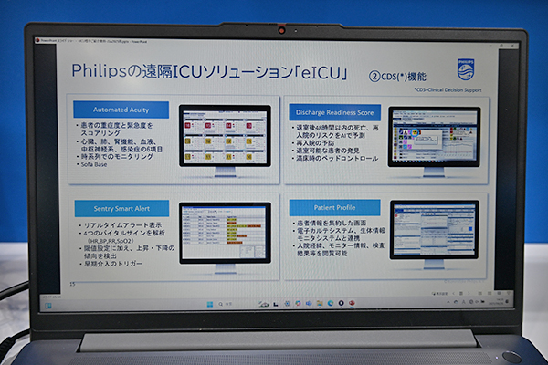
Task: Click the rightmost pinned taskbar app icon
Action: tap(353, 304)
